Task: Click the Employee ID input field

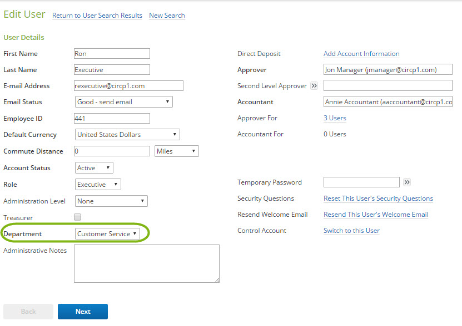Action: pos(112,119)
